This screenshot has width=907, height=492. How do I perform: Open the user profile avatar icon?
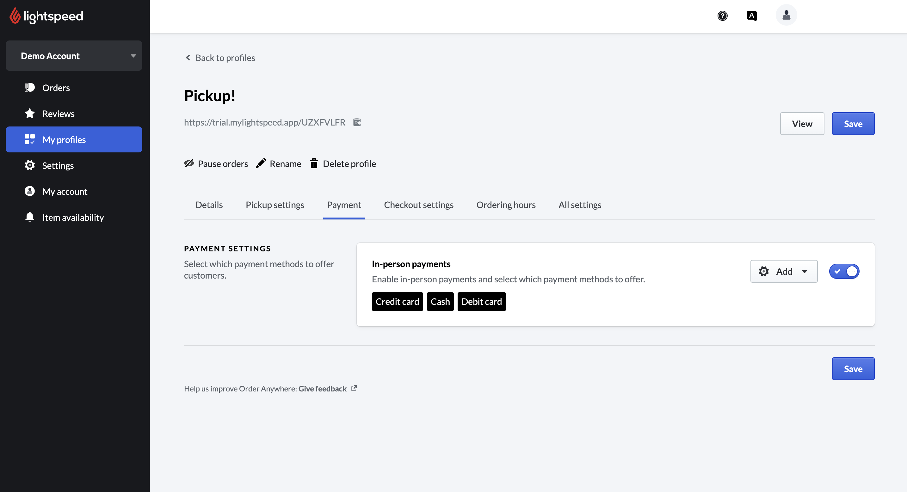pos(786,15)
